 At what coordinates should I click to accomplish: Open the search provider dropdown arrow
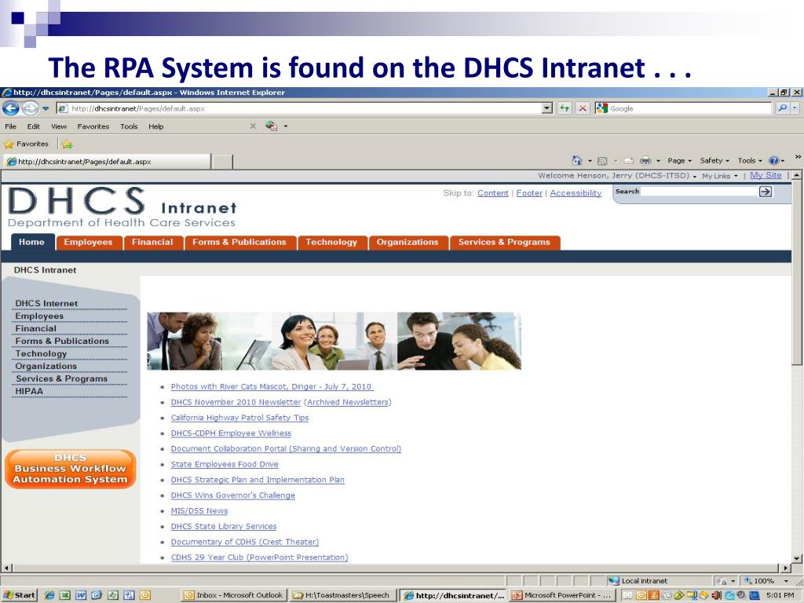795,108
